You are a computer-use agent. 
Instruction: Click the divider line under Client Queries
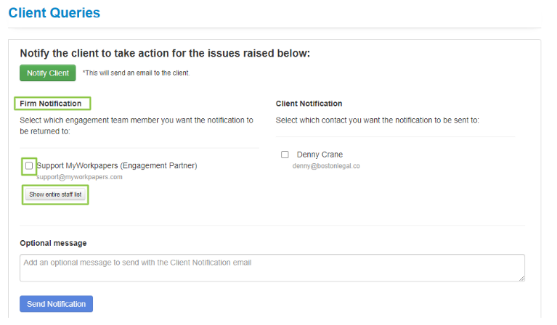click(276, 28)
